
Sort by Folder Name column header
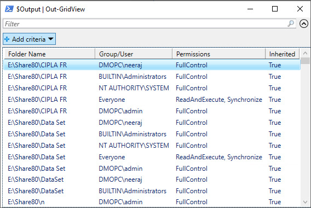coord(49,54)
